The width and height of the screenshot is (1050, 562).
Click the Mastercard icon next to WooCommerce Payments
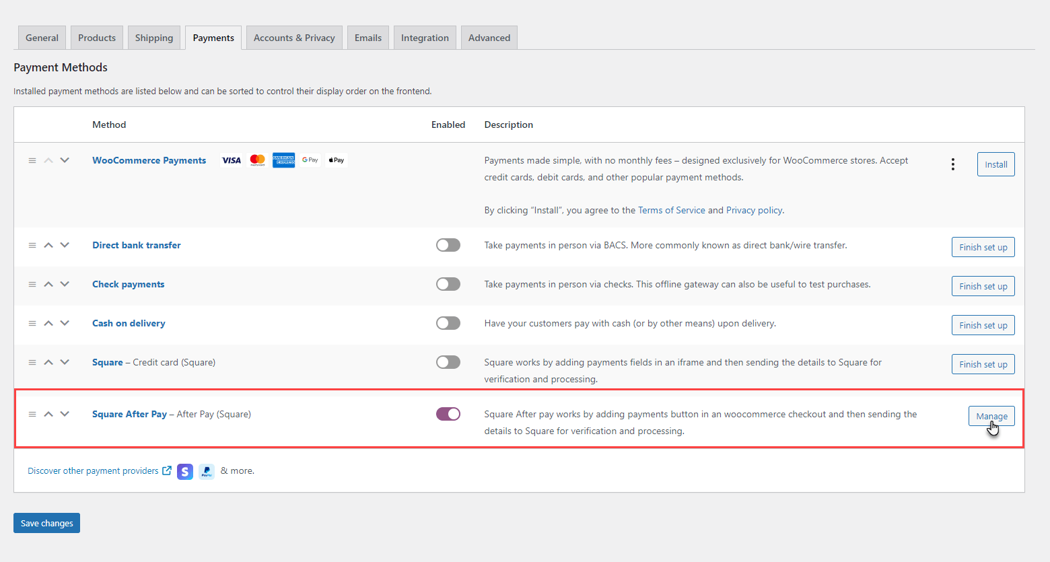(257, 160)
